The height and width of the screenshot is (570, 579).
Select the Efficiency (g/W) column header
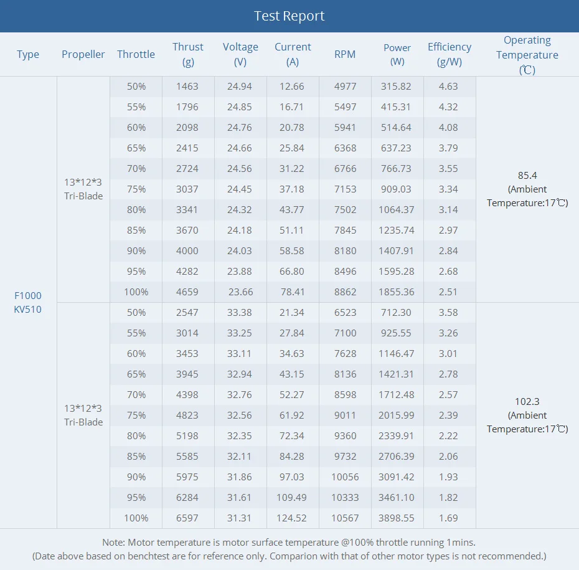(x=450, y=54)
